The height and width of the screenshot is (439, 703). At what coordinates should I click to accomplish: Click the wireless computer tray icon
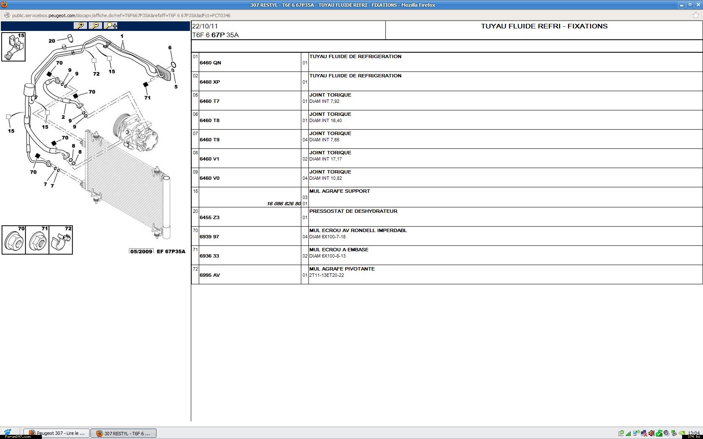pos(636,433)
